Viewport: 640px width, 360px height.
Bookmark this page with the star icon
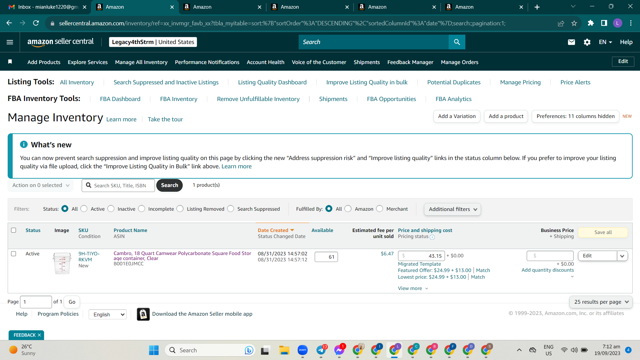point(574,23)
